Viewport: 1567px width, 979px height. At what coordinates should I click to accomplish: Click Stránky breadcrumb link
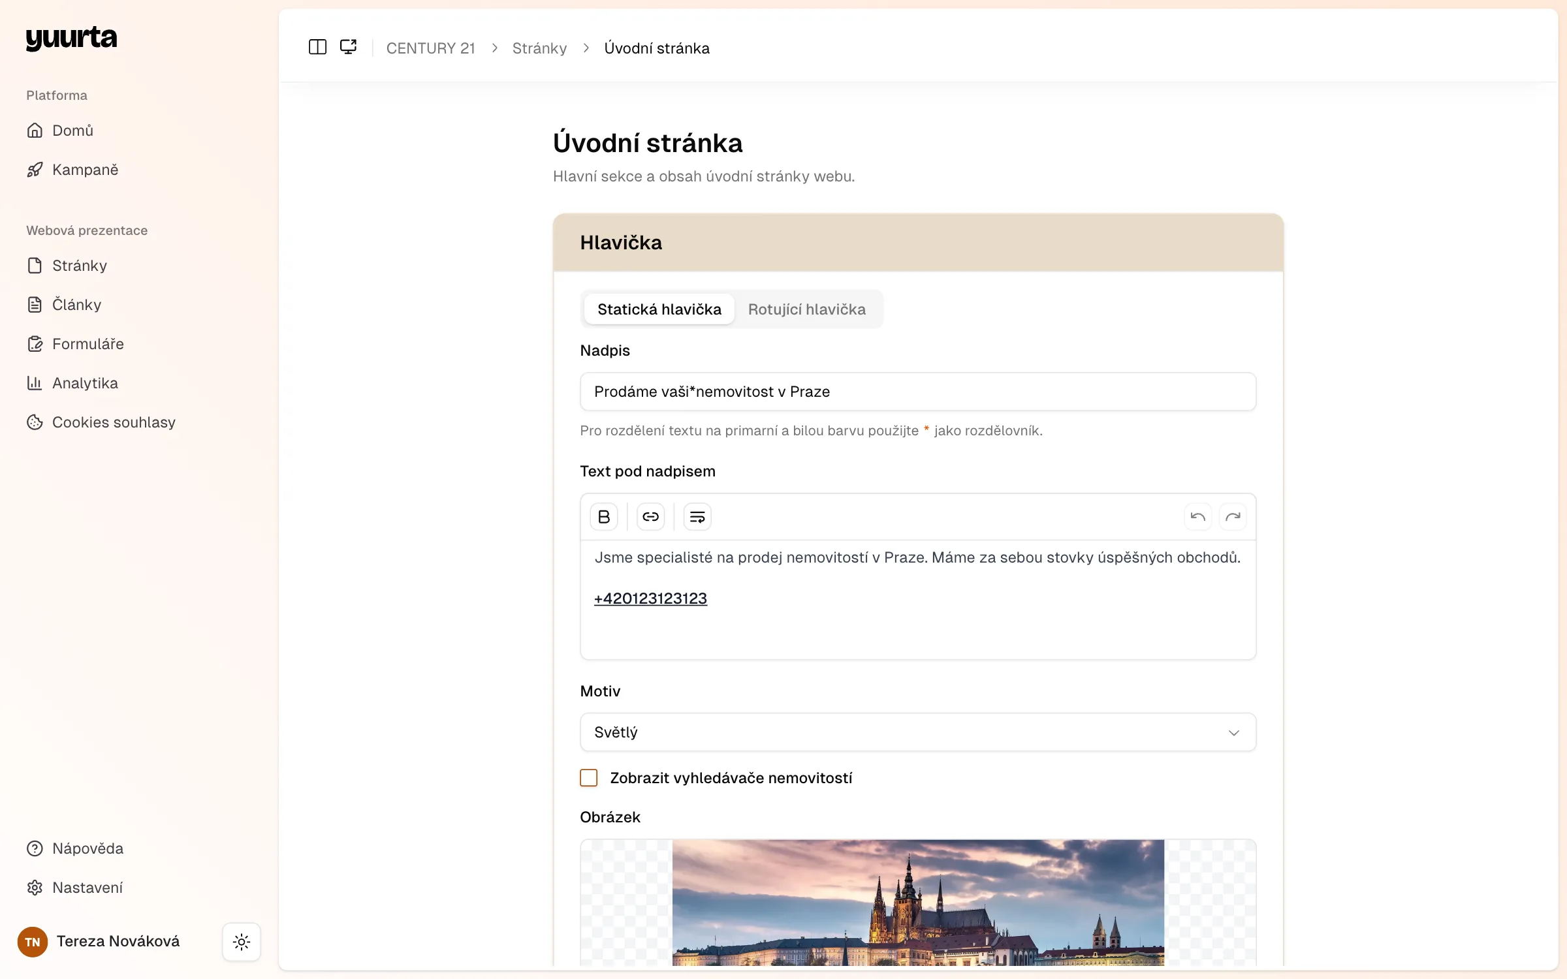click(x=539, y=48)
